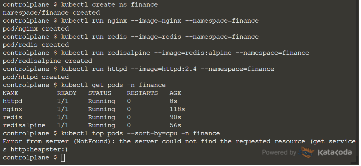Screen dimensions: 361x166
Task: Click the httpd pod name in table
Action: pyautogui.click(x=13, y=101)
